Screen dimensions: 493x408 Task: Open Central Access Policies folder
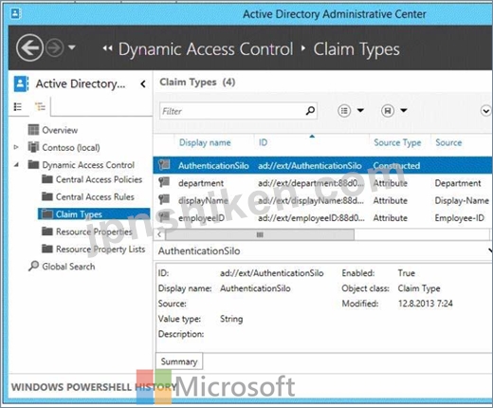[99, 179]
